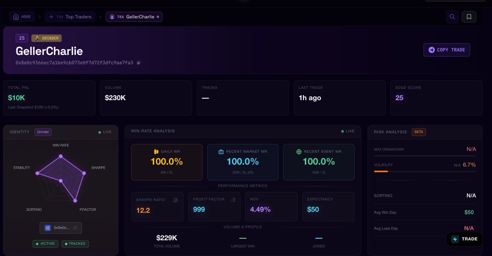Click the TRACKED status badge

click(75, 244)
